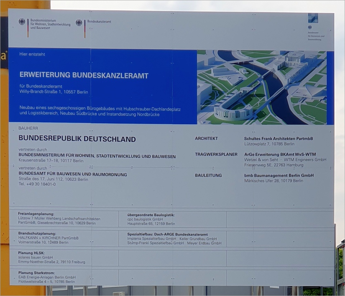
Task: Click the blue square logo of Bundesamt für Bauwesen
Action: point(313,18)
